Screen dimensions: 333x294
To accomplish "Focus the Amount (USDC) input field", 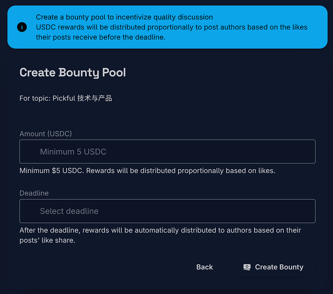I will point(167,152).
